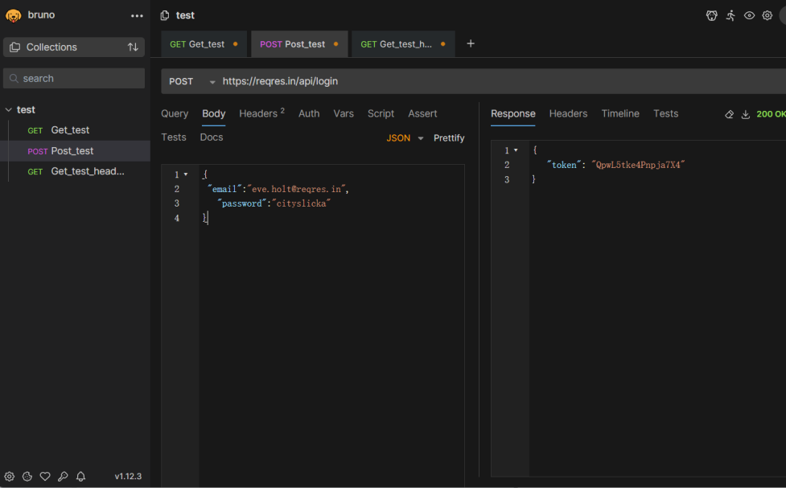
Task: Download response with the save icon
Action: 746,114
